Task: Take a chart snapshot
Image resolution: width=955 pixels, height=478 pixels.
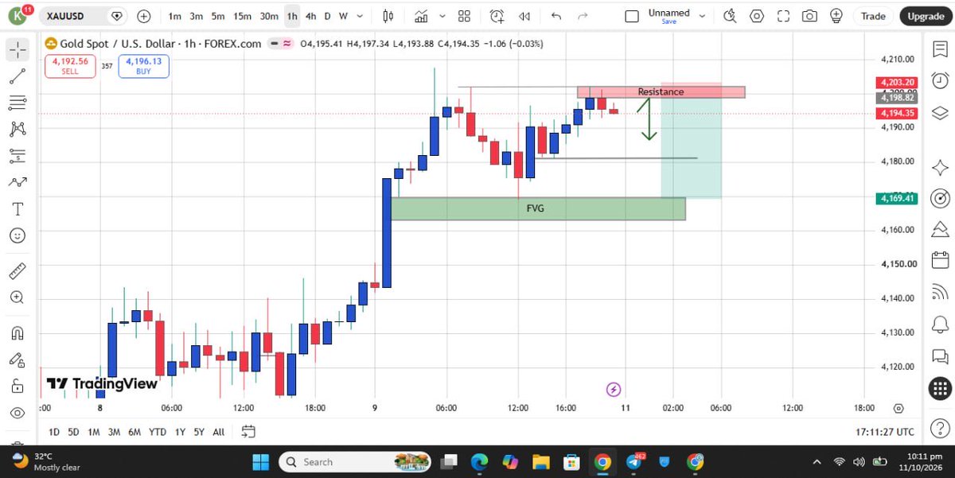Action: click(809, 16)
